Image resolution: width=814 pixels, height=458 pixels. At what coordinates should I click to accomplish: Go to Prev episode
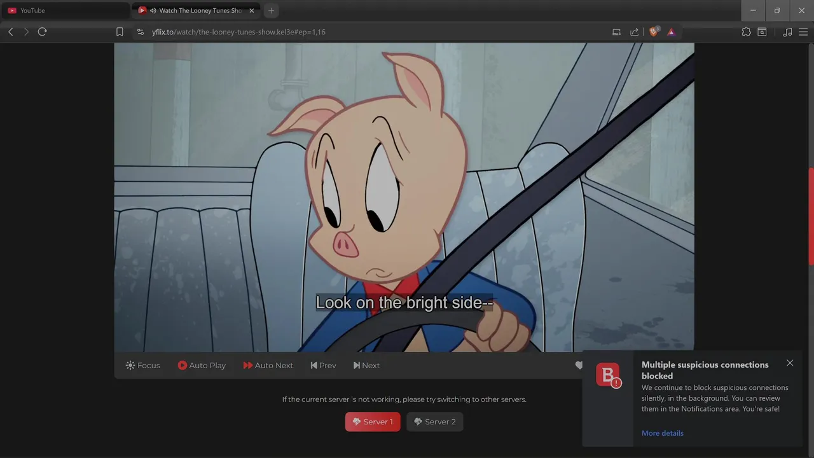click(323, 365)
